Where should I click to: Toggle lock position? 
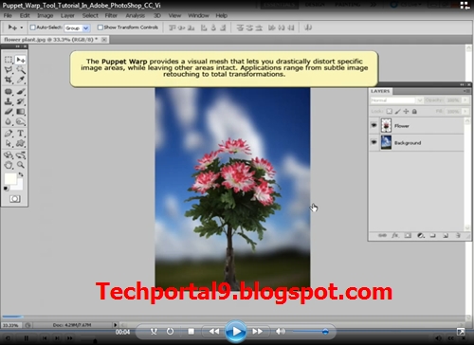[406, 111]
